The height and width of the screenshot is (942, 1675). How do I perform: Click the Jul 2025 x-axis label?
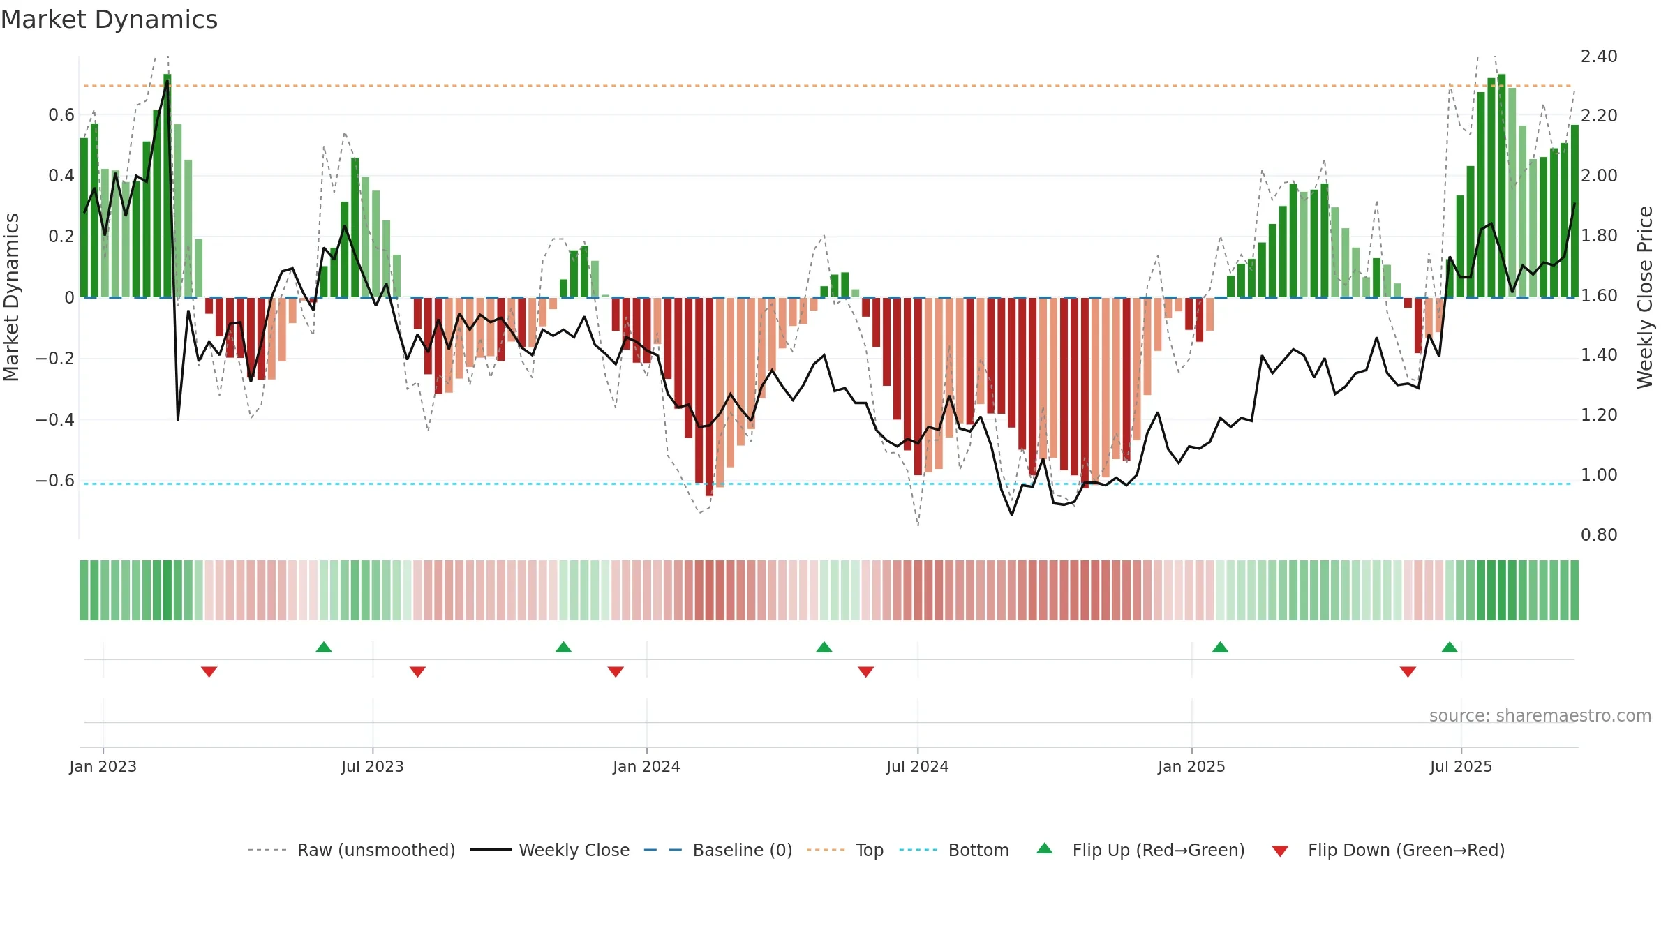point(1461,766)
